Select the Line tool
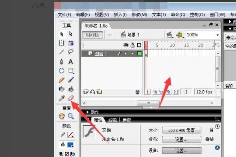The height and width of the screenshot is (157, 236). pyautogui.click(x=62, y=52)
